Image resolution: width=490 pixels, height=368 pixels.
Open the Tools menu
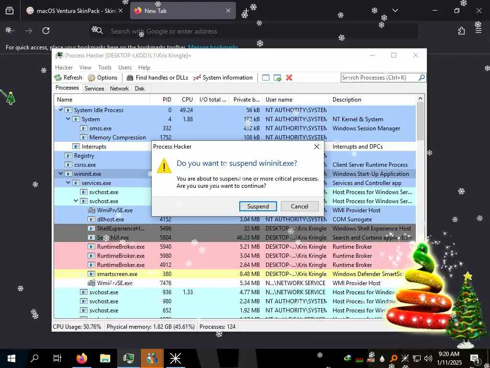tap(105, 67)
